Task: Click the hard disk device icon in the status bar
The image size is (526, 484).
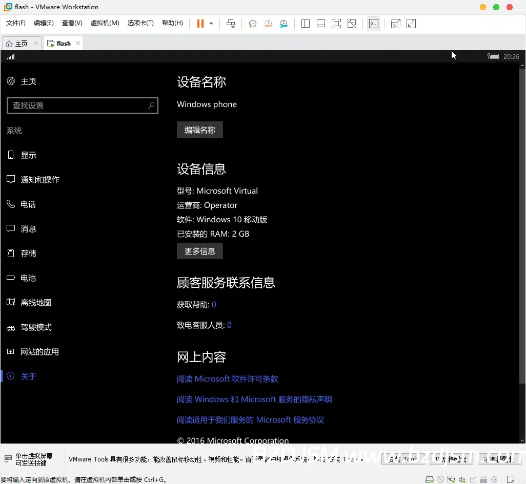Action: pyautogui.click(x=429, y=479)
